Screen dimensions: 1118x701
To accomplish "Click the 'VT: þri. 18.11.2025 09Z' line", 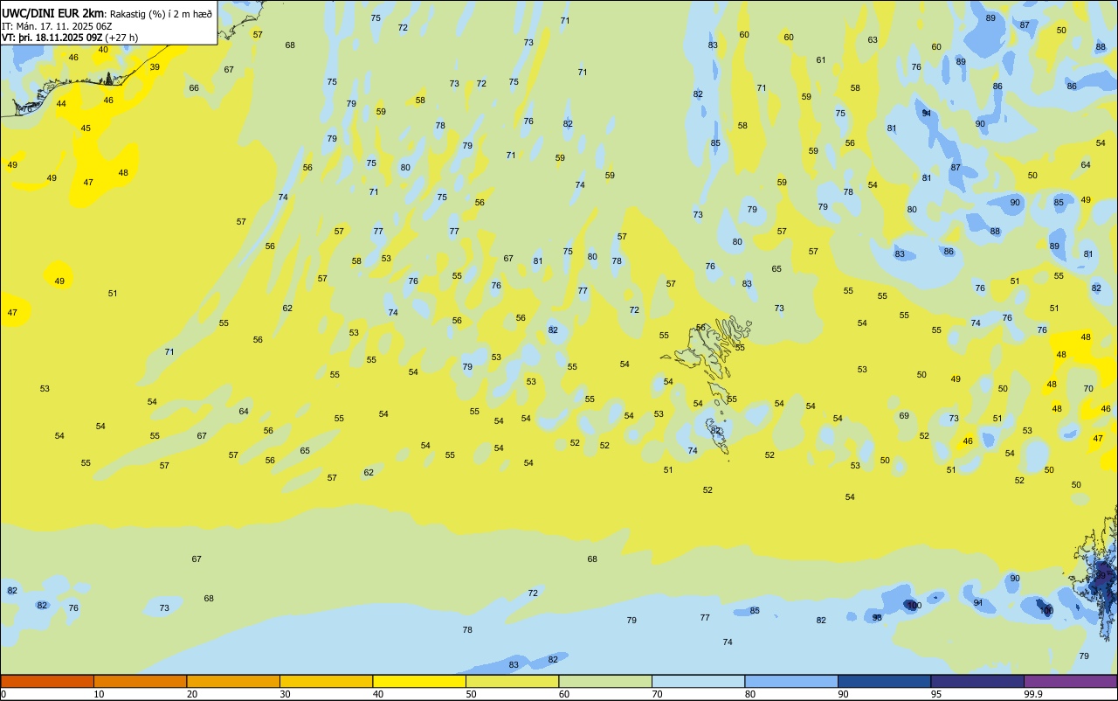I will [52, 38].
